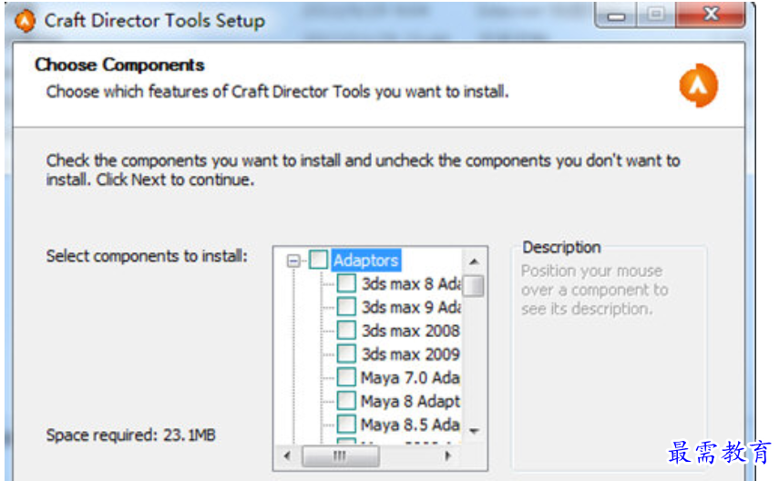The image size is (779, 481).
Task: Tick the Maya 8 adaptor checkbox
Action: coord(346,400)
